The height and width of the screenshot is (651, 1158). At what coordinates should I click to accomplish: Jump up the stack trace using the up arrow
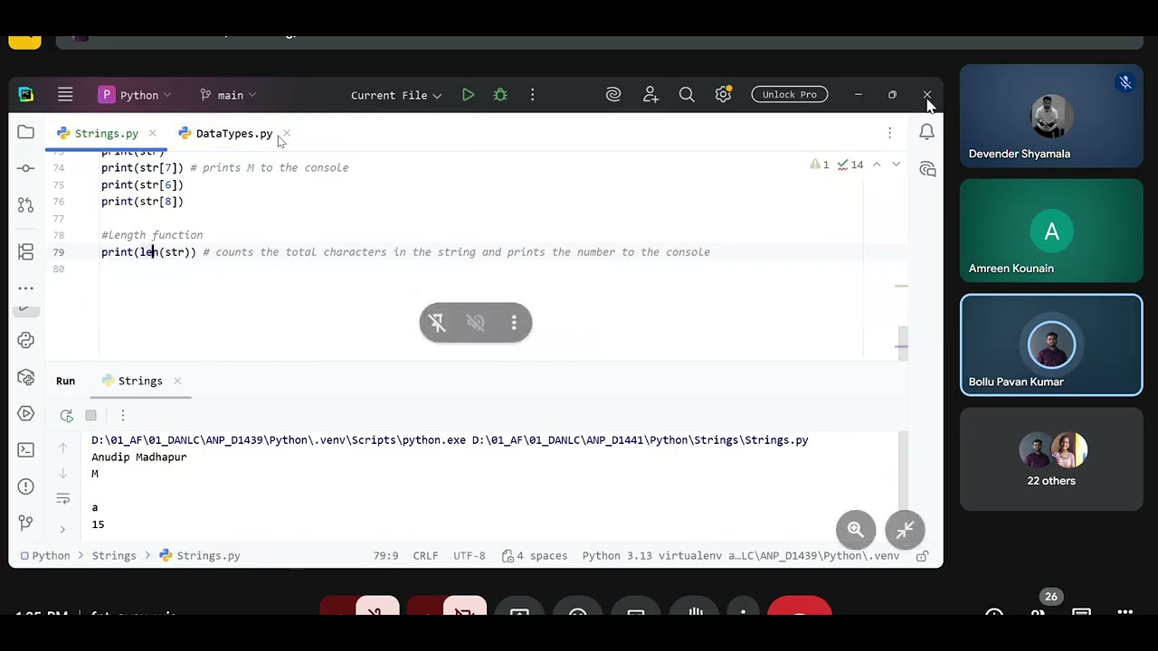pyautogui.click(x=62, y=448)
